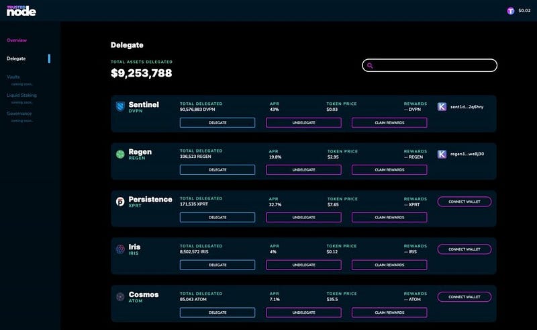Click the Persistence logo icon

[x=120, y=202]
